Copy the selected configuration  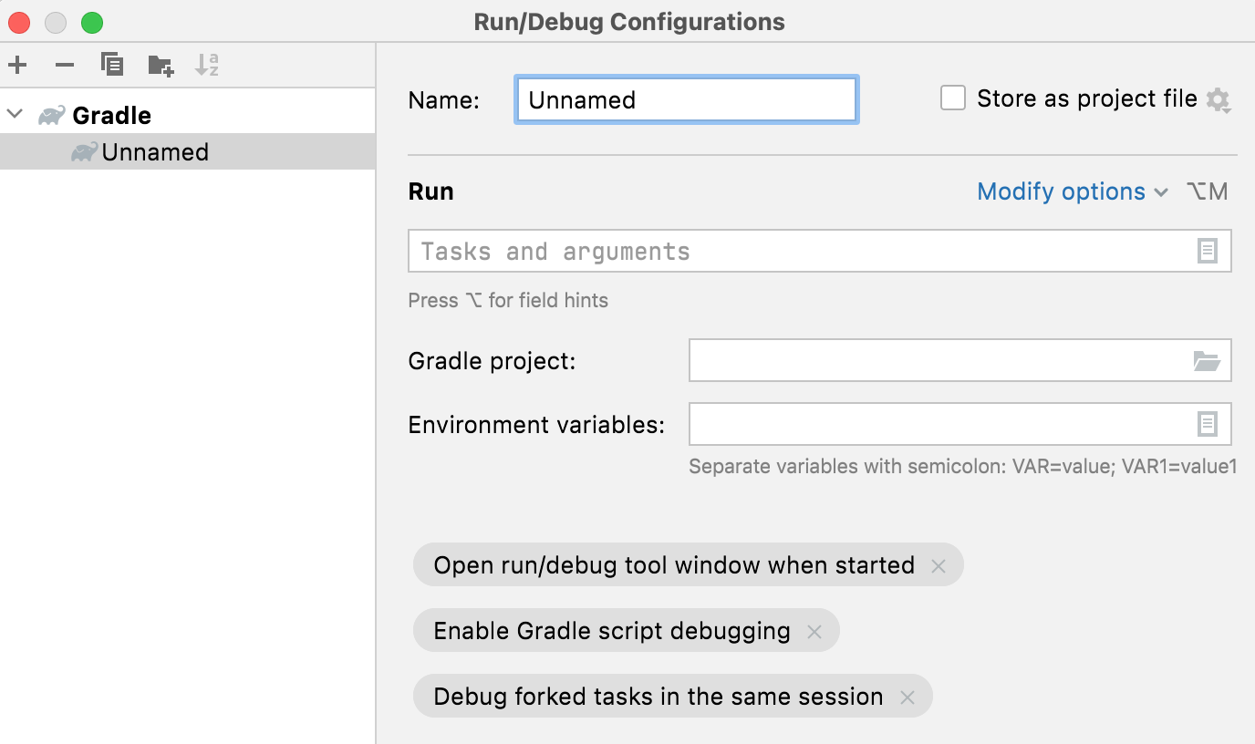point(111,65)
